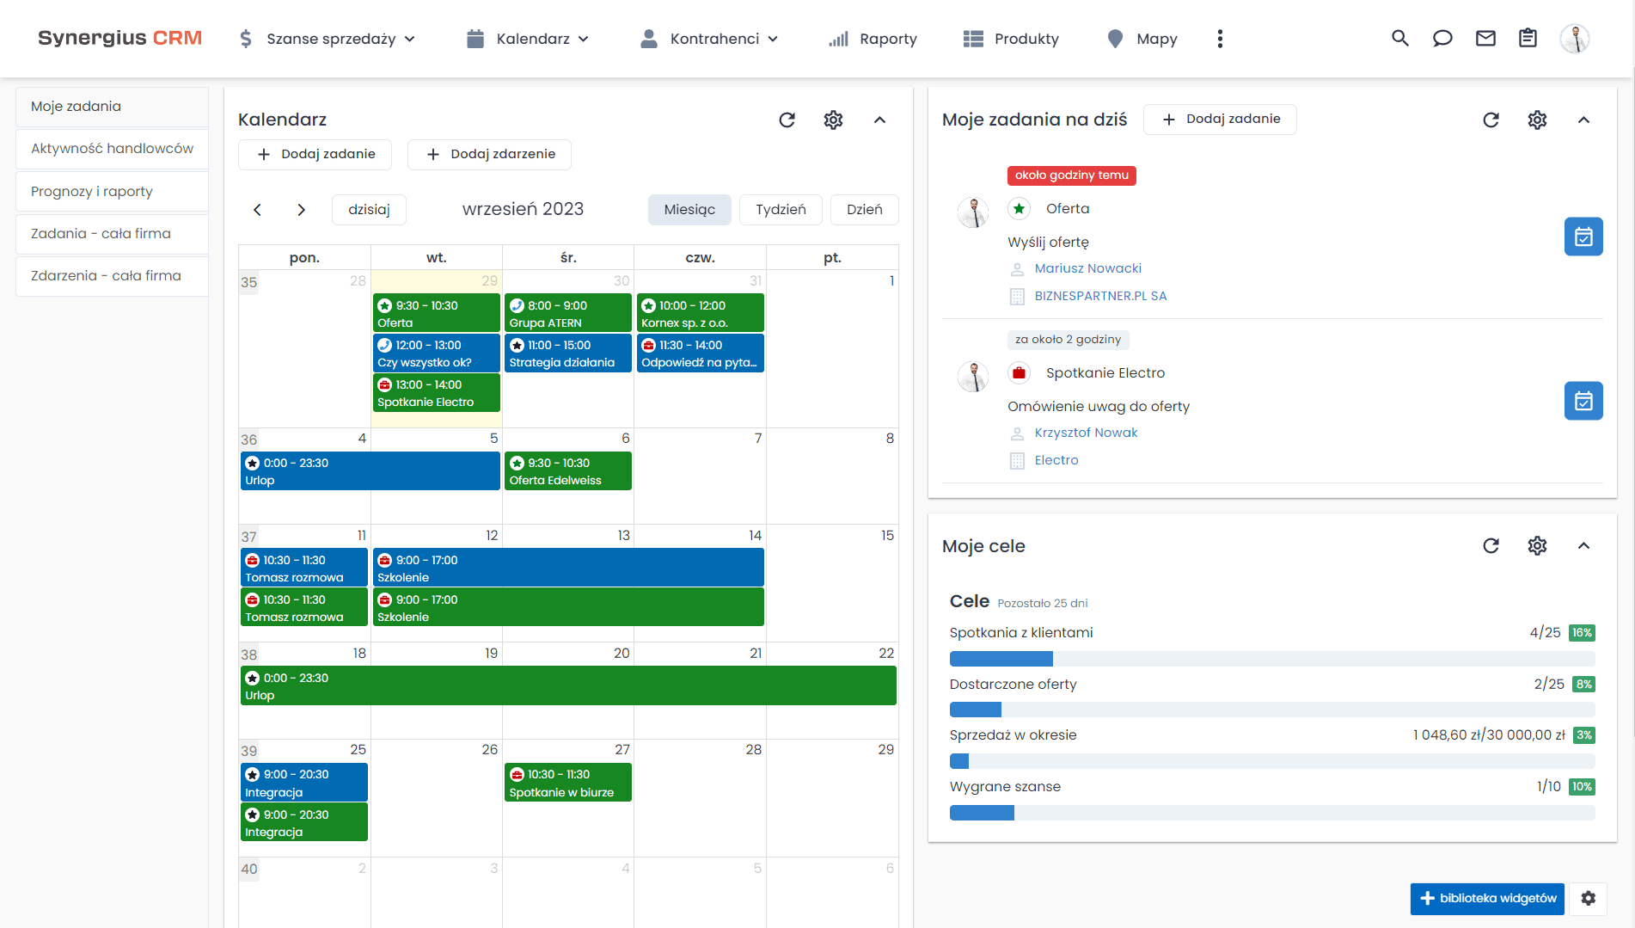Viewport: 1635px width, 928px height.
Task: Click the three-dot more menu icon
Action: tap(1220, 39)
